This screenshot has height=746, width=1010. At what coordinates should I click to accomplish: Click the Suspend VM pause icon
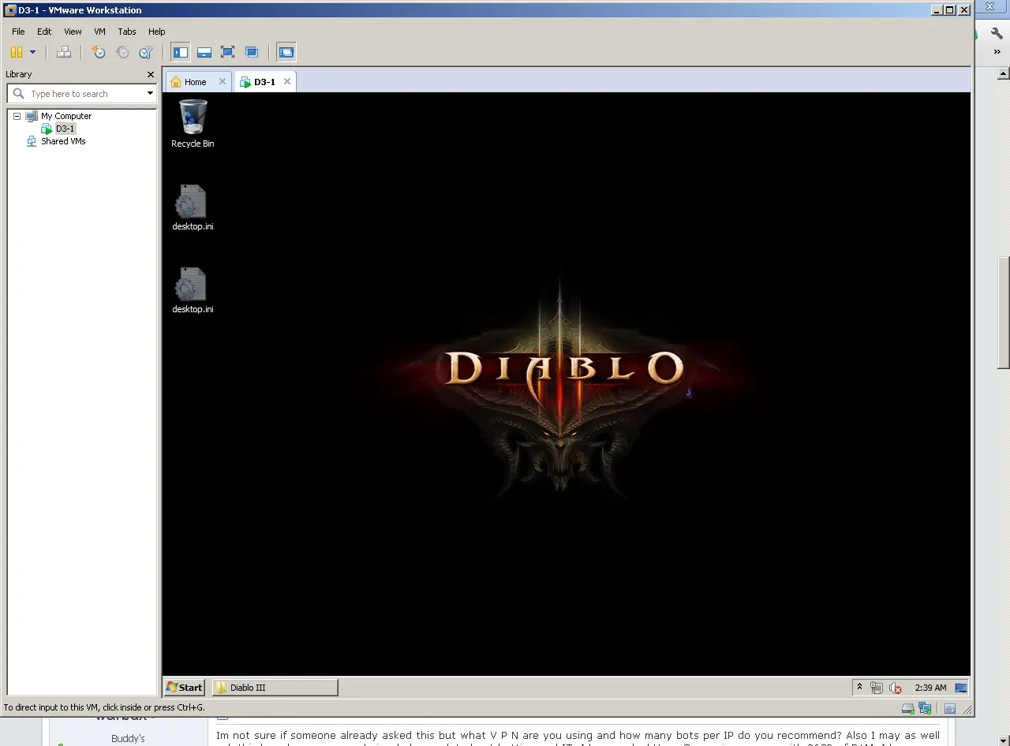(x=17, y=52)
